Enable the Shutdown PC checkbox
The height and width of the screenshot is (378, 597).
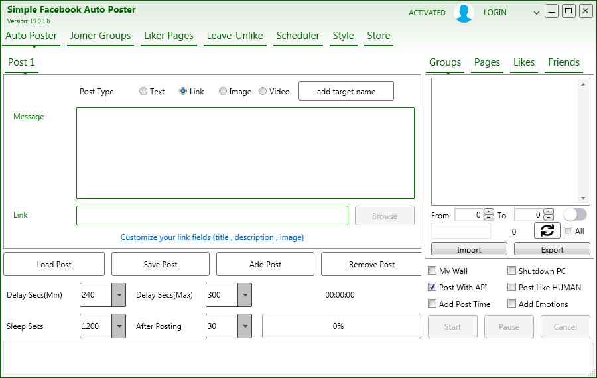(x=511, y=271)
